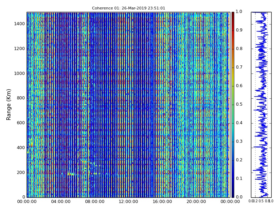This screenshot has width=280, height=210.
Task: Click the colorbar 0.5 label
Action: point(239,104)
